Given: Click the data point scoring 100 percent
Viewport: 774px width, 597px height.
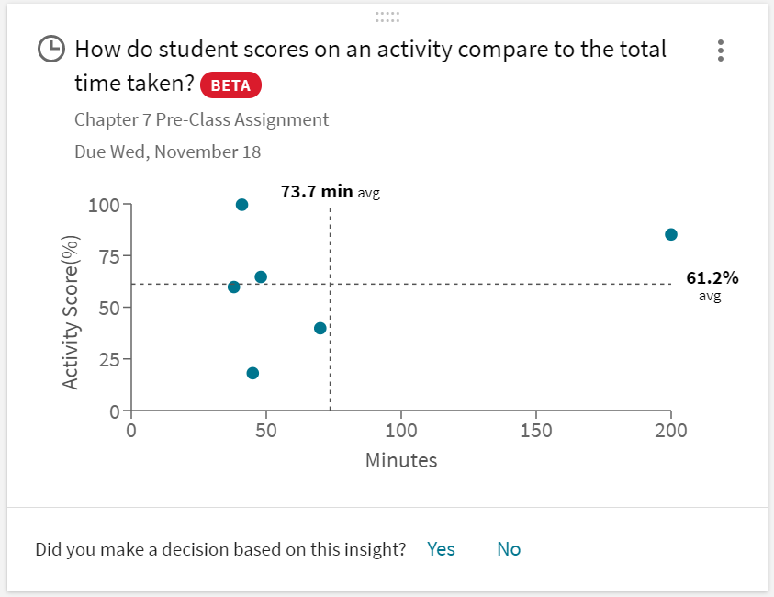Looking at the screenshot, I should click(x=241, y=204).
